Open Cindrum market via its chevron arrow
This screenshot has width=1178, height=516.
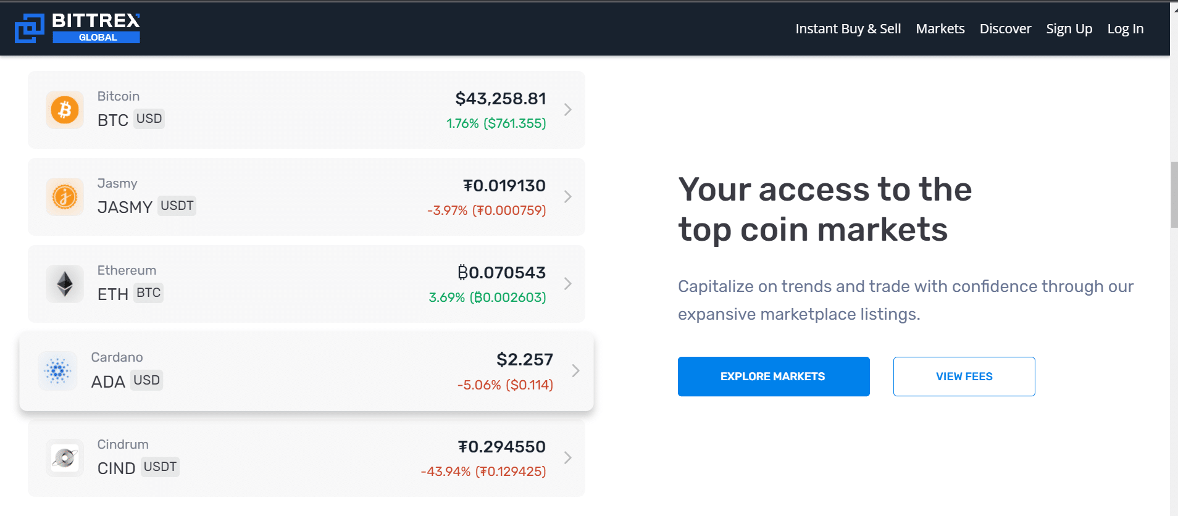568,458
